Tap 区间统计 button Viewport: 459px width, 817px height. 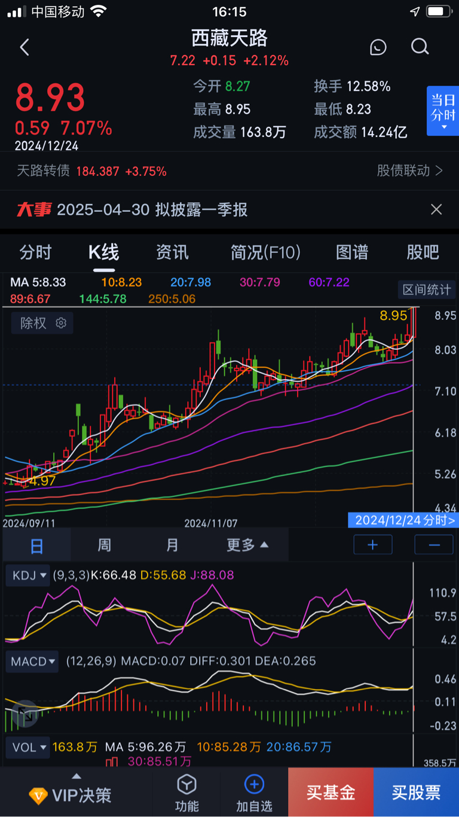tap(426, 290)
